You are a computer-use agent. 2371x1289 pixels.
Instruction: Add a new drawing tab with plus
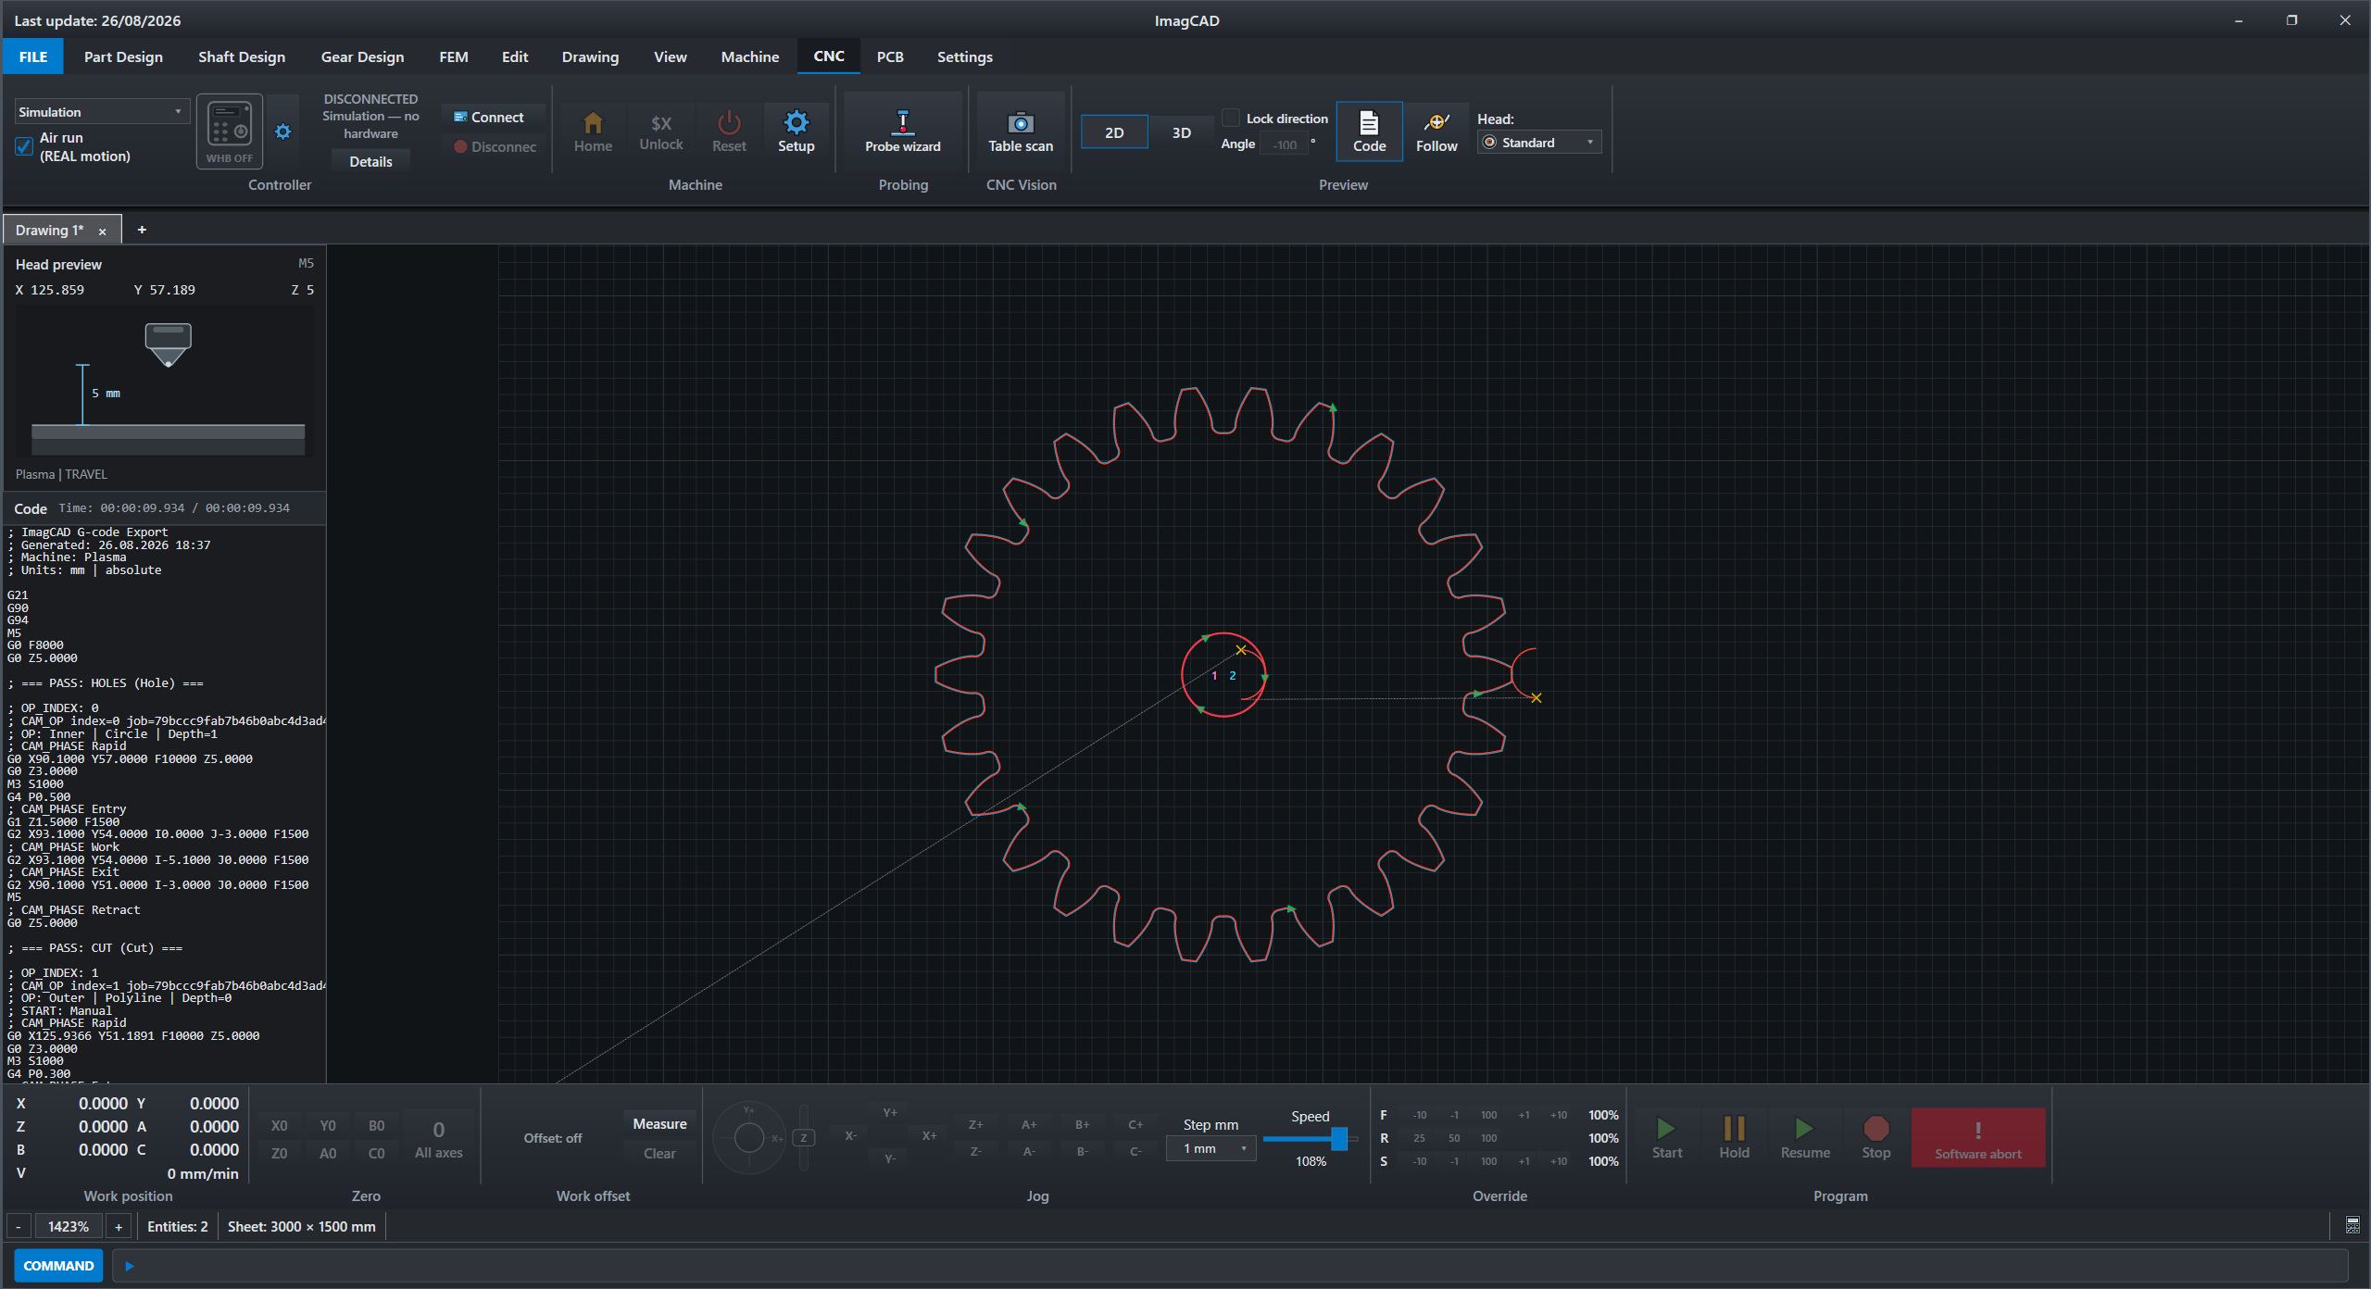[142, 230]
